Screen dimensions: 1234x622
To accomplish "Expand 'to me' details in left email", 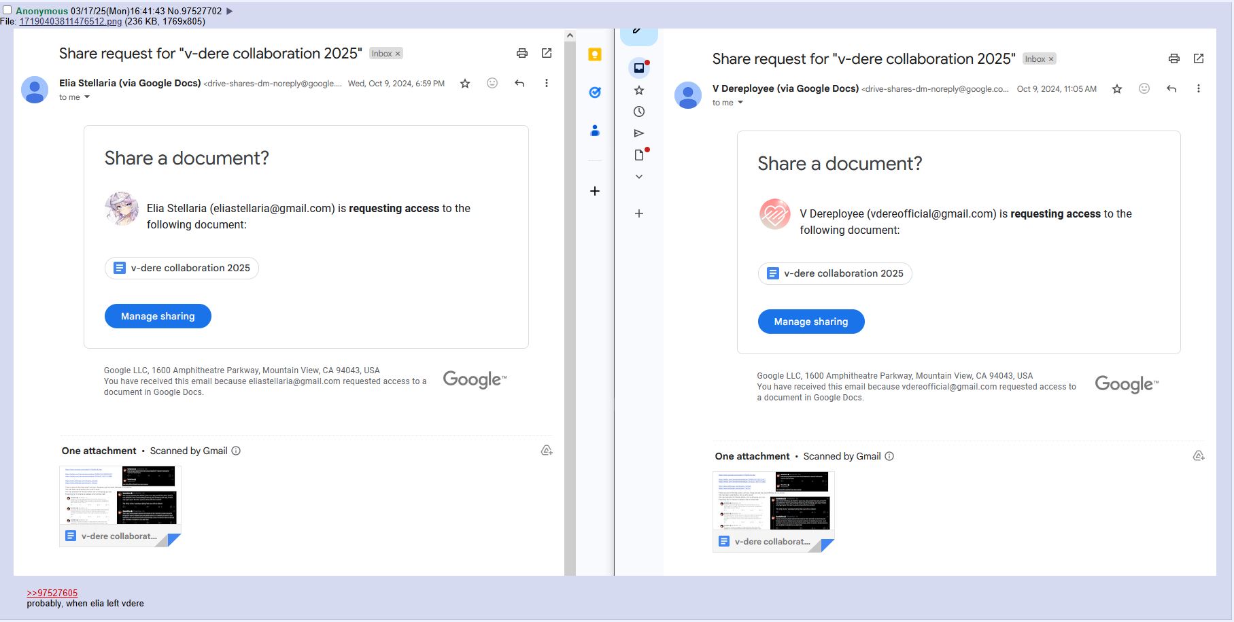I will [x=87, y=97].
